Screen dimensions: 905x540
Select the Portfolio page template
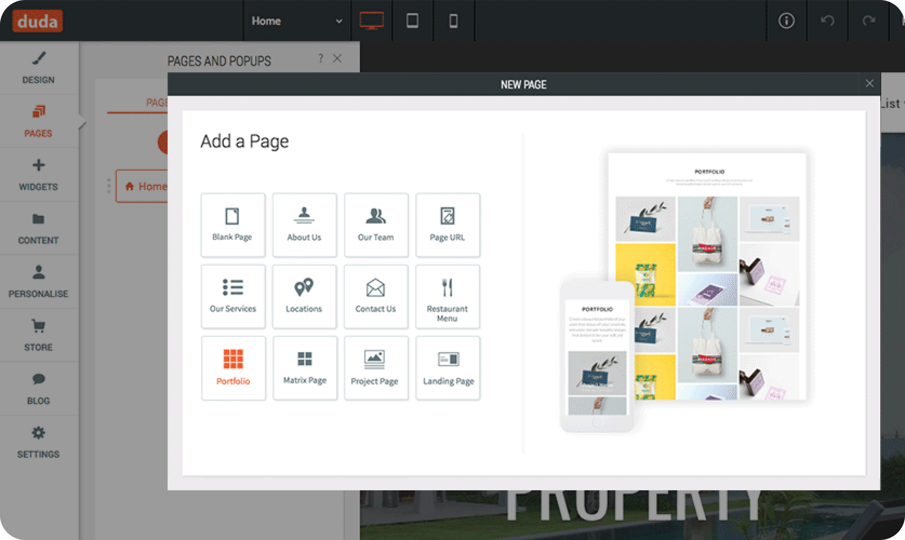point(233,368)
